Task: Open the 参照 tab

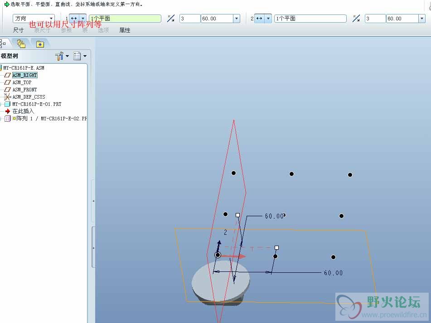Action: click(66, 30)
